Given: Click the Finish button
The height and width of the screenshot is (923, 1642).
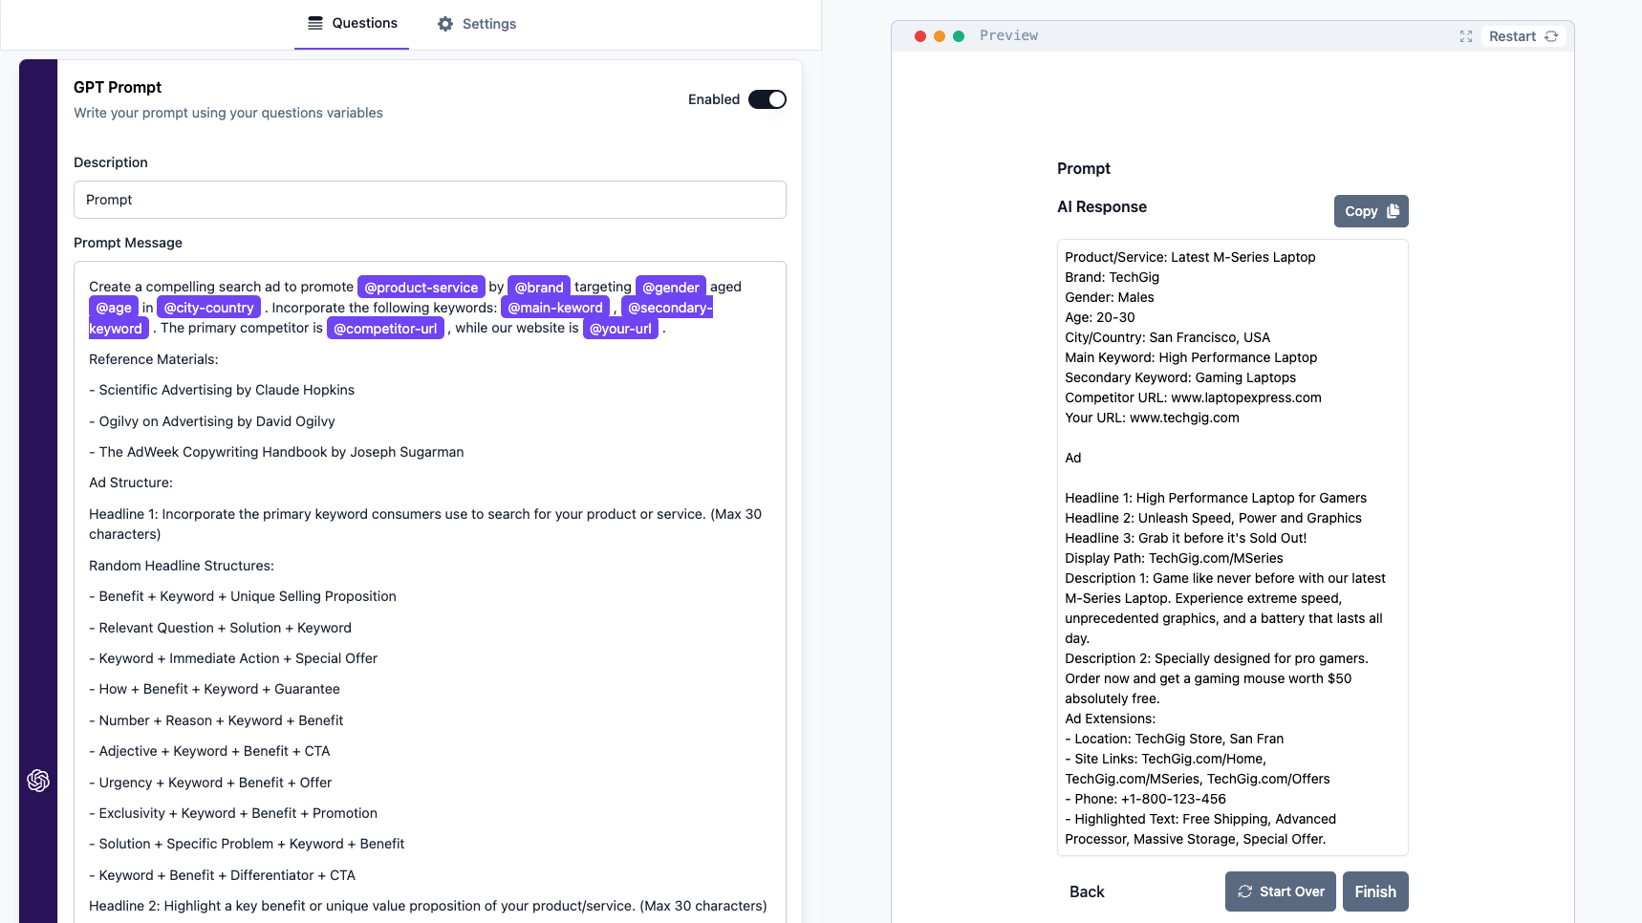Looking at the screenshot, I should click(x=1375, y=891).
